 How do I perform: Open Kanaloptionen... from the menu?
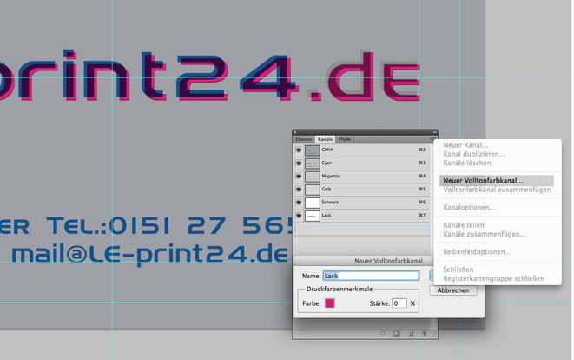[469, 208]
